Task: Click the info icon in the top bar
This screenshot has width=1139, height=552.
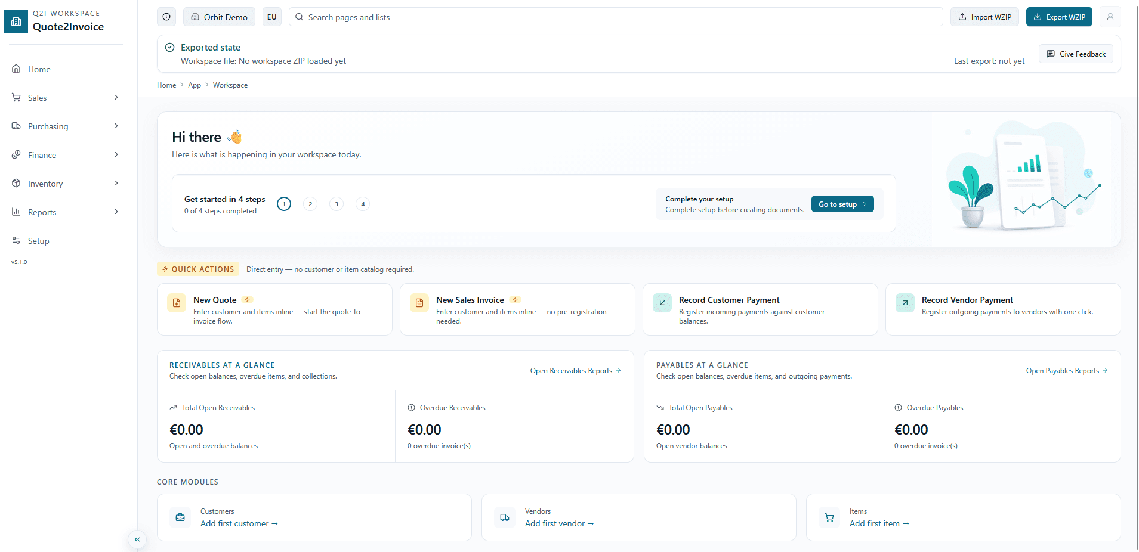Action: point(166,17)
